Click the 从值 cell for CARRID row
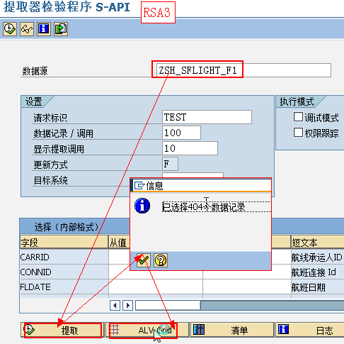The width and height of the screenshot is (344, 344). tap(120, 257)
